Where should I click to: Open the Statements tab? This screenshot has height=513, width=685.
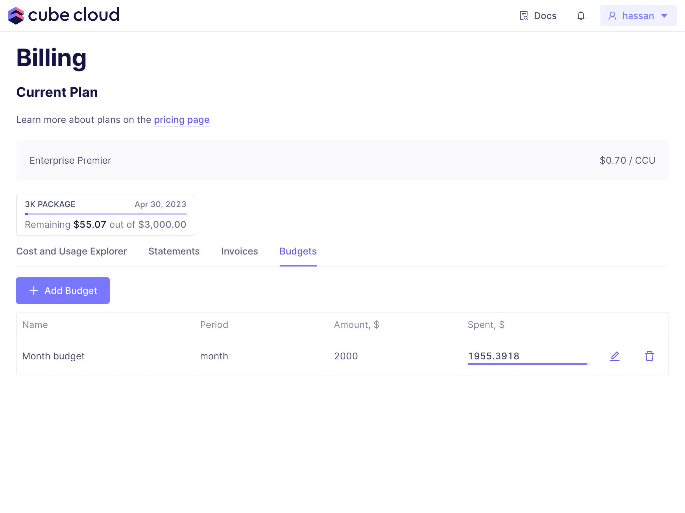[174, 251]
